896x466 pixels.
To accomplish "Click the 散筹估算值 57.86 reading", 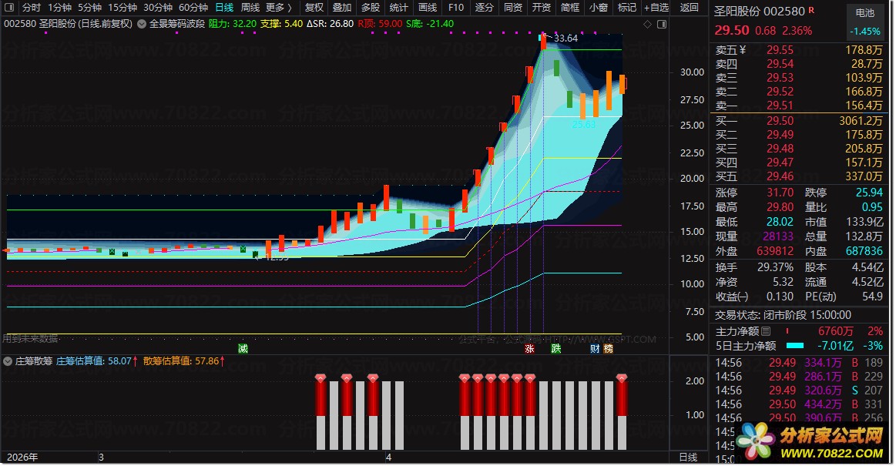I will [x=184, y=361].
